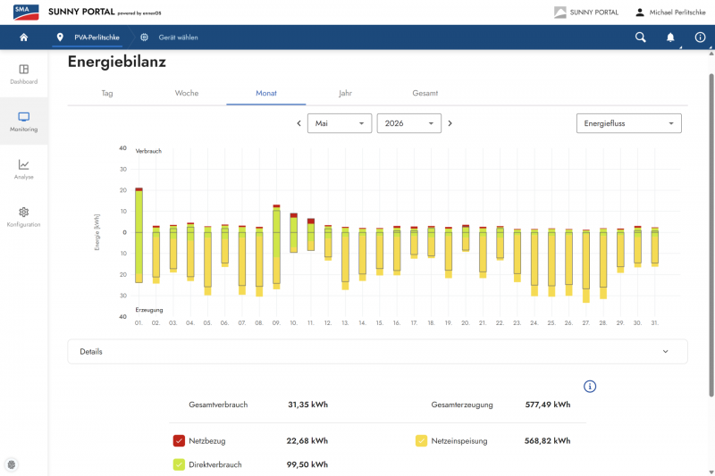The image size is (715, 476).
Task: Open the 2026 year dropdown
Action: [x=409, y=123]
